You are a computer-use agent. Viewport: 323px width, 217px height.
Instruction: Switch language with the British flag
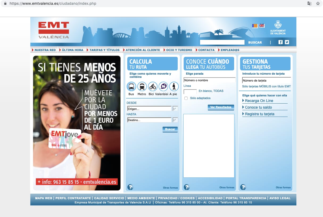[x=262, y=26]
